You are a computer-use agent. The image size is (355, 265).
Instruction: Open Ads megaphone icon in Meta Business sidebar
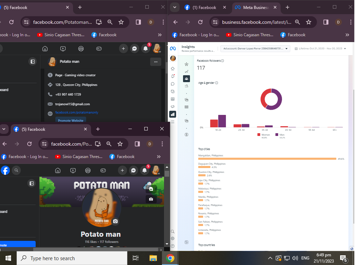coord(173,107)
